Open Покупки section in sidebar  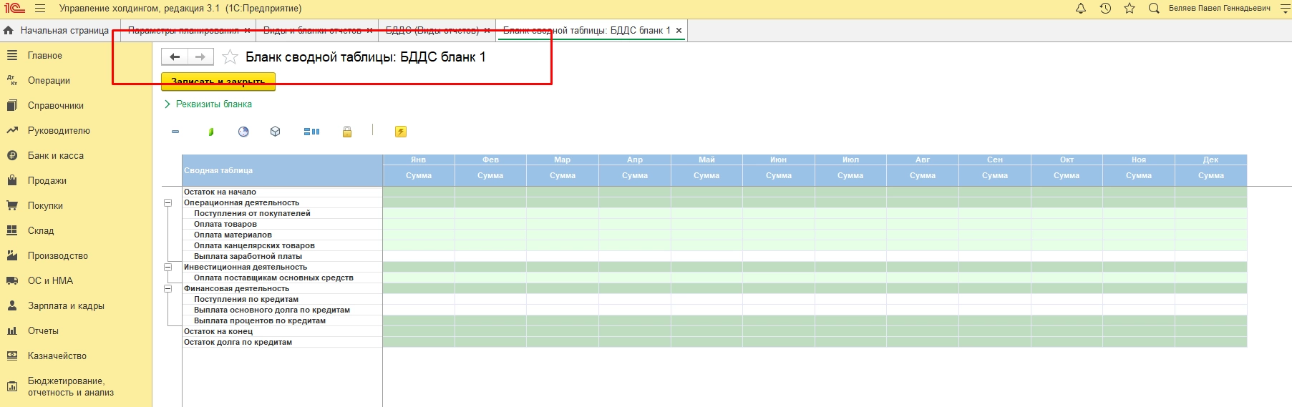point(45,205)
